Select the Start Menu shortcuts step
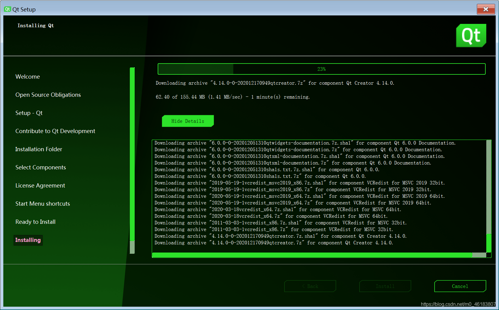Viewport: 499px width, 310px height. (x=43, y=204)
